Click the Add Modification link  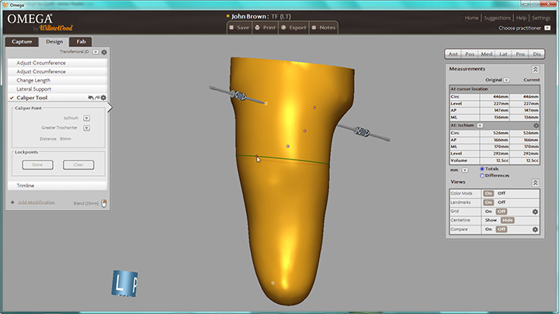[36, 202]
